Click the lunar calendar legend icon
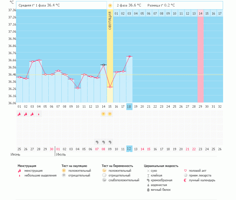 click(x=185, y=180)
